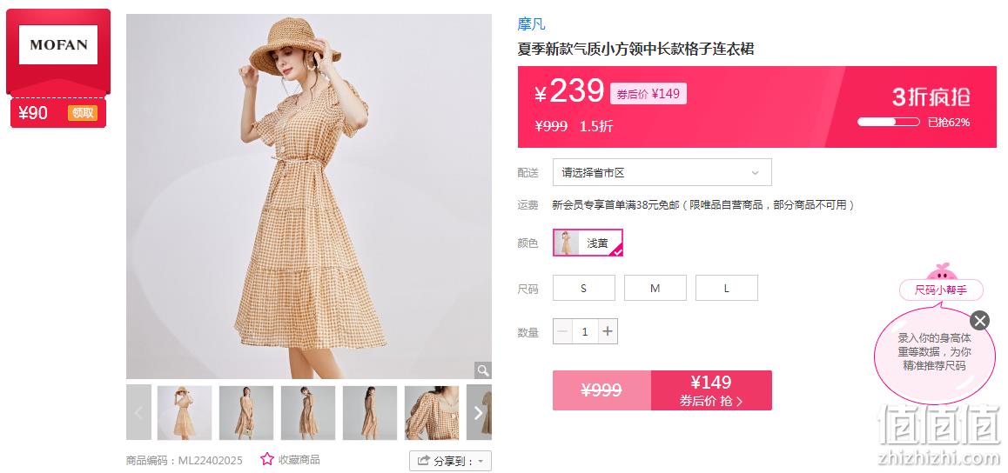Click the previous arrow in thumbnail strip

139,413
